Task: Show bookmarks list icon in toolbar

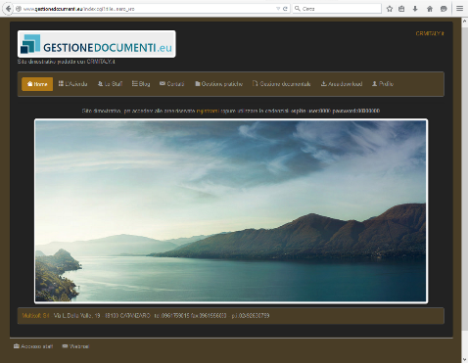Action: (x=401, y=9)
